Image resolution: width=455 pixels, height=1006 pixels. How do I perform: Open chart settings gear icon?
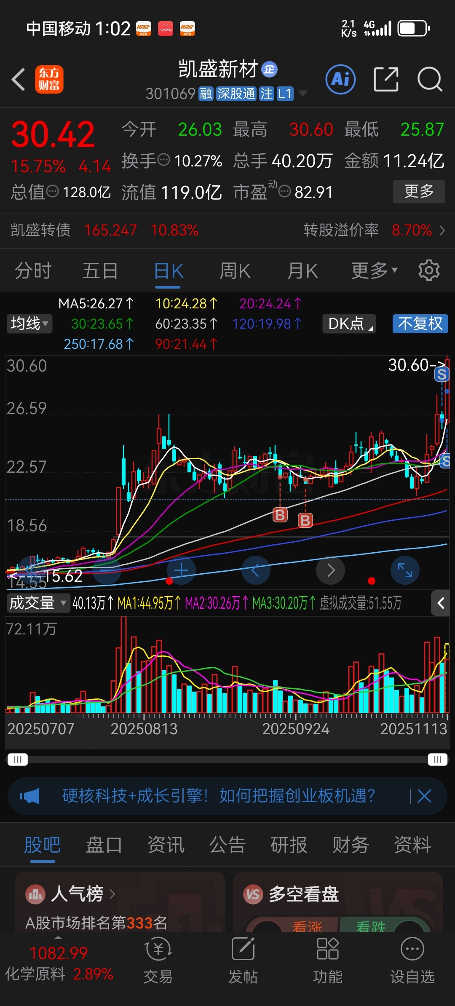tap(429, 270)
